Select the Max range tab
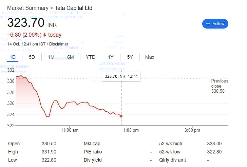The width and height of the screenshot is (247, 167). click(150, 57)
